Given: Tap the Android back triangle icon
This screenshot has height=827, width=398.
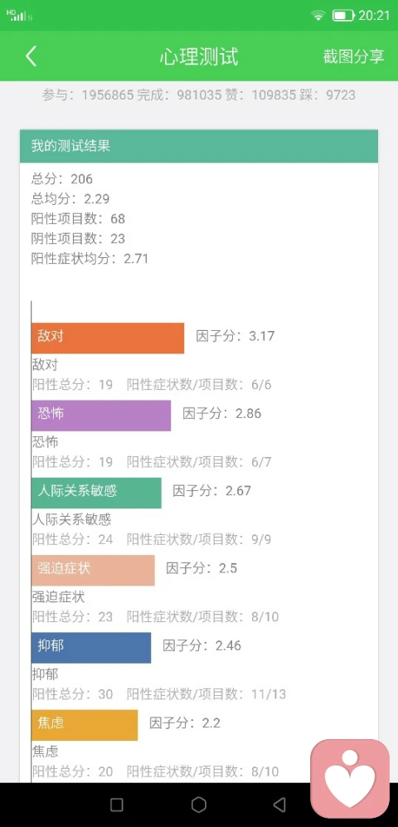Looking at the screenshot, I should pos(279,805).
